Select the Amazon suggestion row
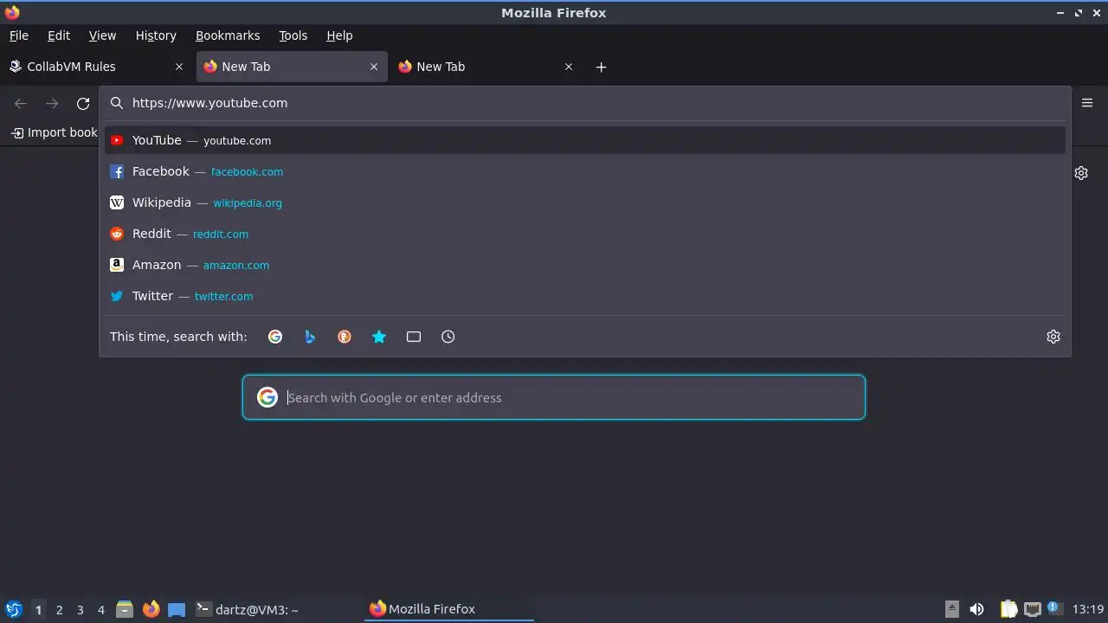 tap(584, 265)
